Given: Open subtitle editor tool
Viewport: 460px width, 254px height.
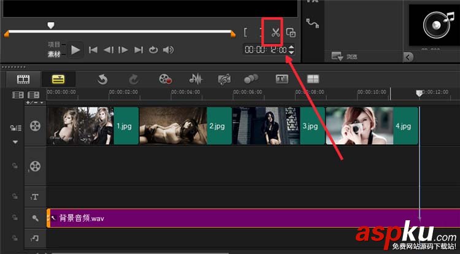Looking at the screenshot, I should [x=282, y=79].
